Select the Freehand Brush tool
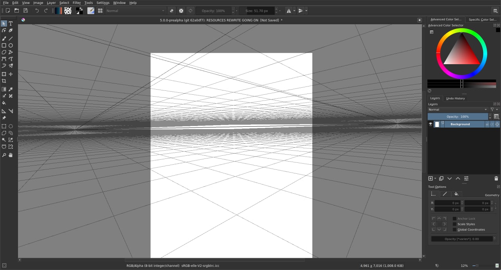This screenshot has height=270, width=501. [4, 39]
